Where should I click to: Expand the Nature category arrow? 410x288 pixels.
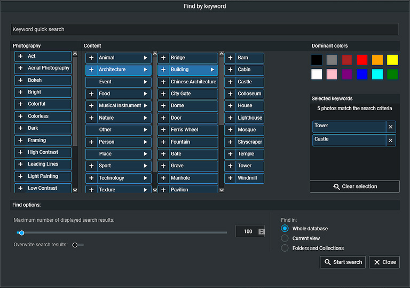[145, 118]
